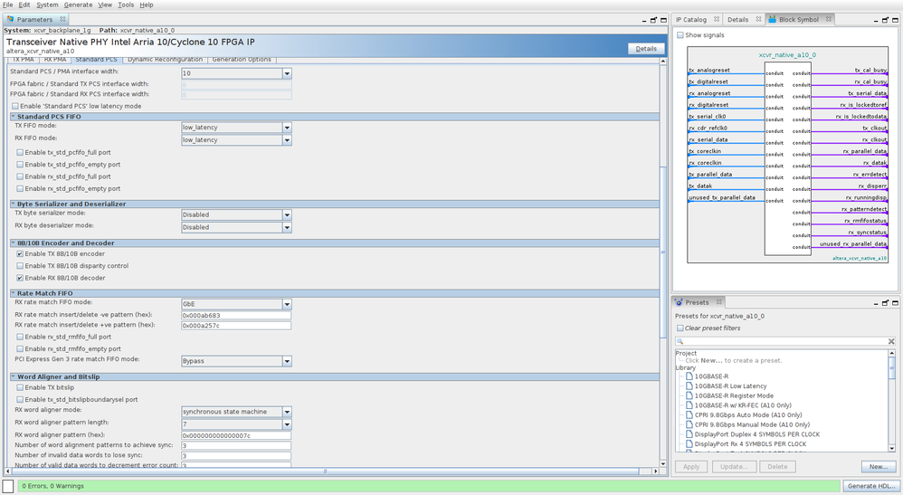Click the Details button in header

pos(645,49)
